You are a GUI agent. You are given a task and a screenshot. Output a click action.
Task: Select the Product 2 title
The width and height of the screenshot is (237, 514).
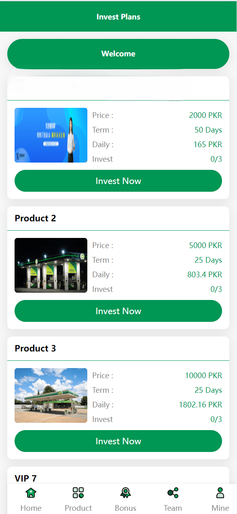pyautogui.click(x=36, y=218)
